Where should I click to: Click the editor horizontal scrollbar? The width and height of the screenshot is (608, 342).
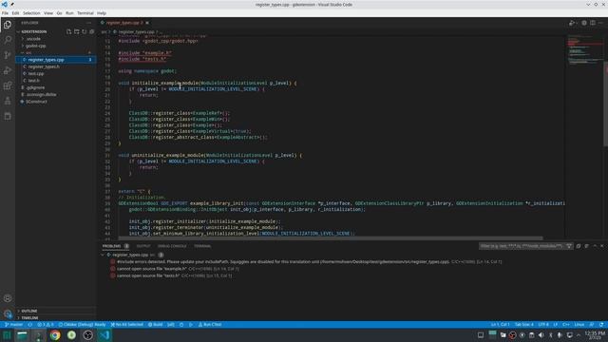click(x=331, y=238)
